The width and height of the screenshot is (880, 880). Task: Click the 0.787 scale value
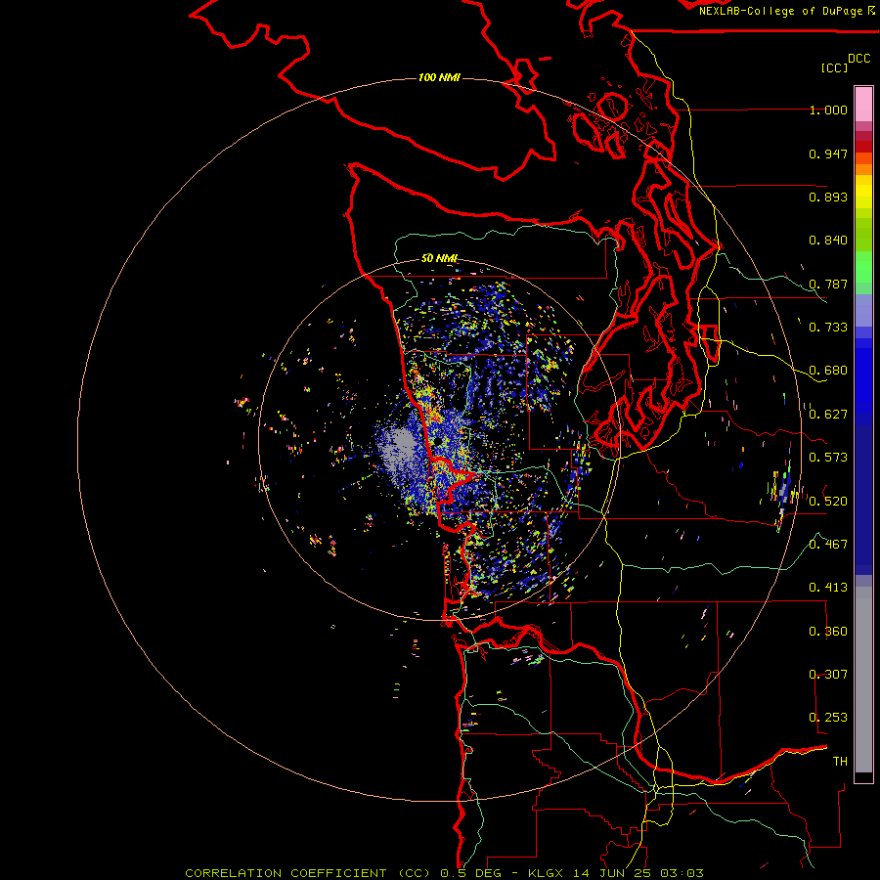(x=828, y=284)
